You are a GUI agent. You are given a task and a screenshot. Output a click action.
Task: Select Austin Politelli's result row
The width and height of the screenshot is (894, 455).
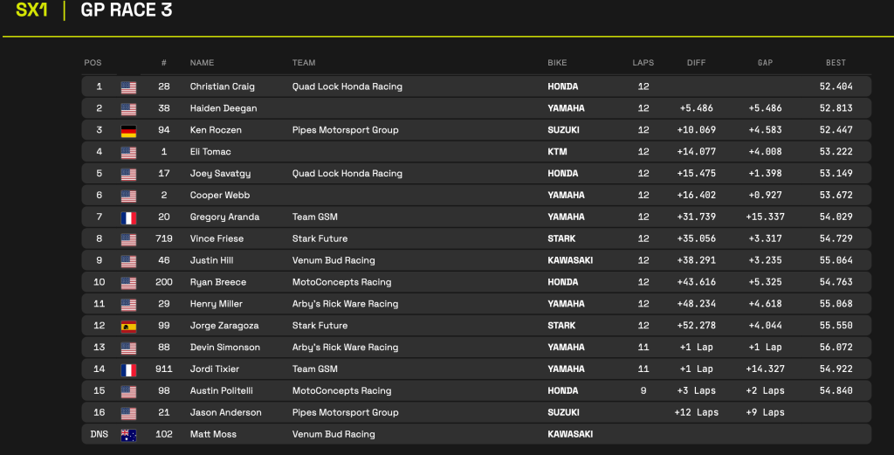tap(476, 390)
